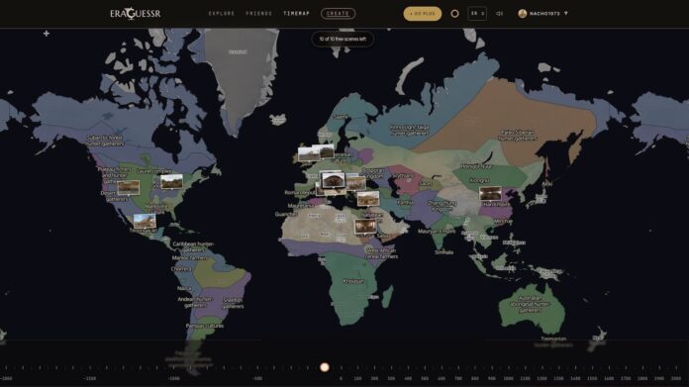Open the scene thumbnail near Teotihuacan
Screen dimensions: 689x387
[x=145, y=221]
